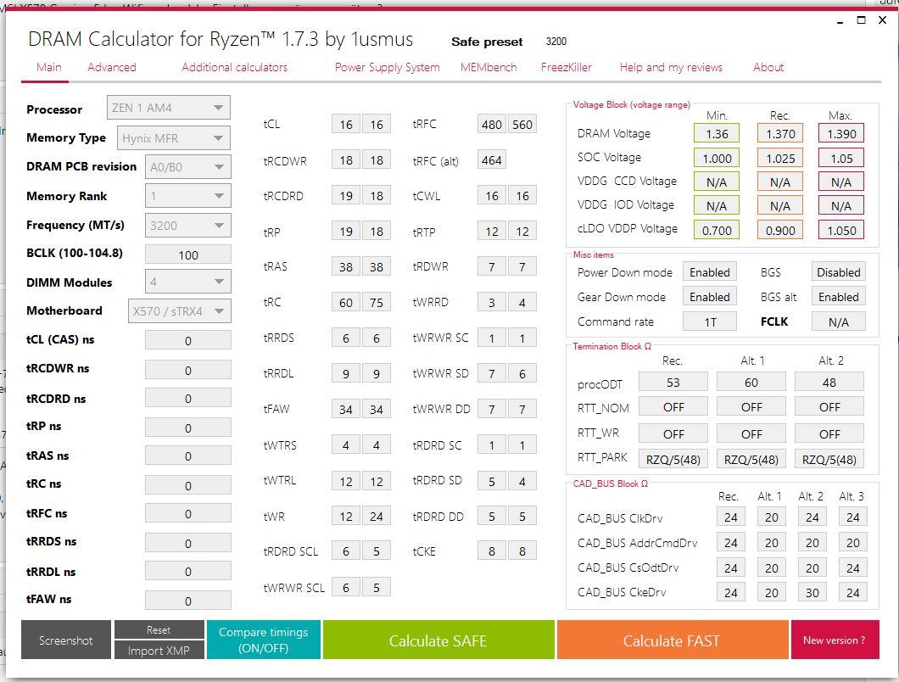Open the DIMM Modules dropdown

(x=188, y=282)
